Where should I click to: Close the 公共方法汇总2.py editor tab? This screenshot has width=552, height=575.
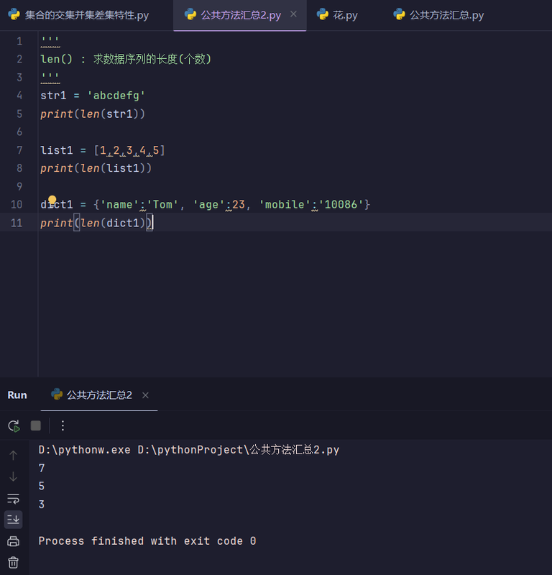293,14
